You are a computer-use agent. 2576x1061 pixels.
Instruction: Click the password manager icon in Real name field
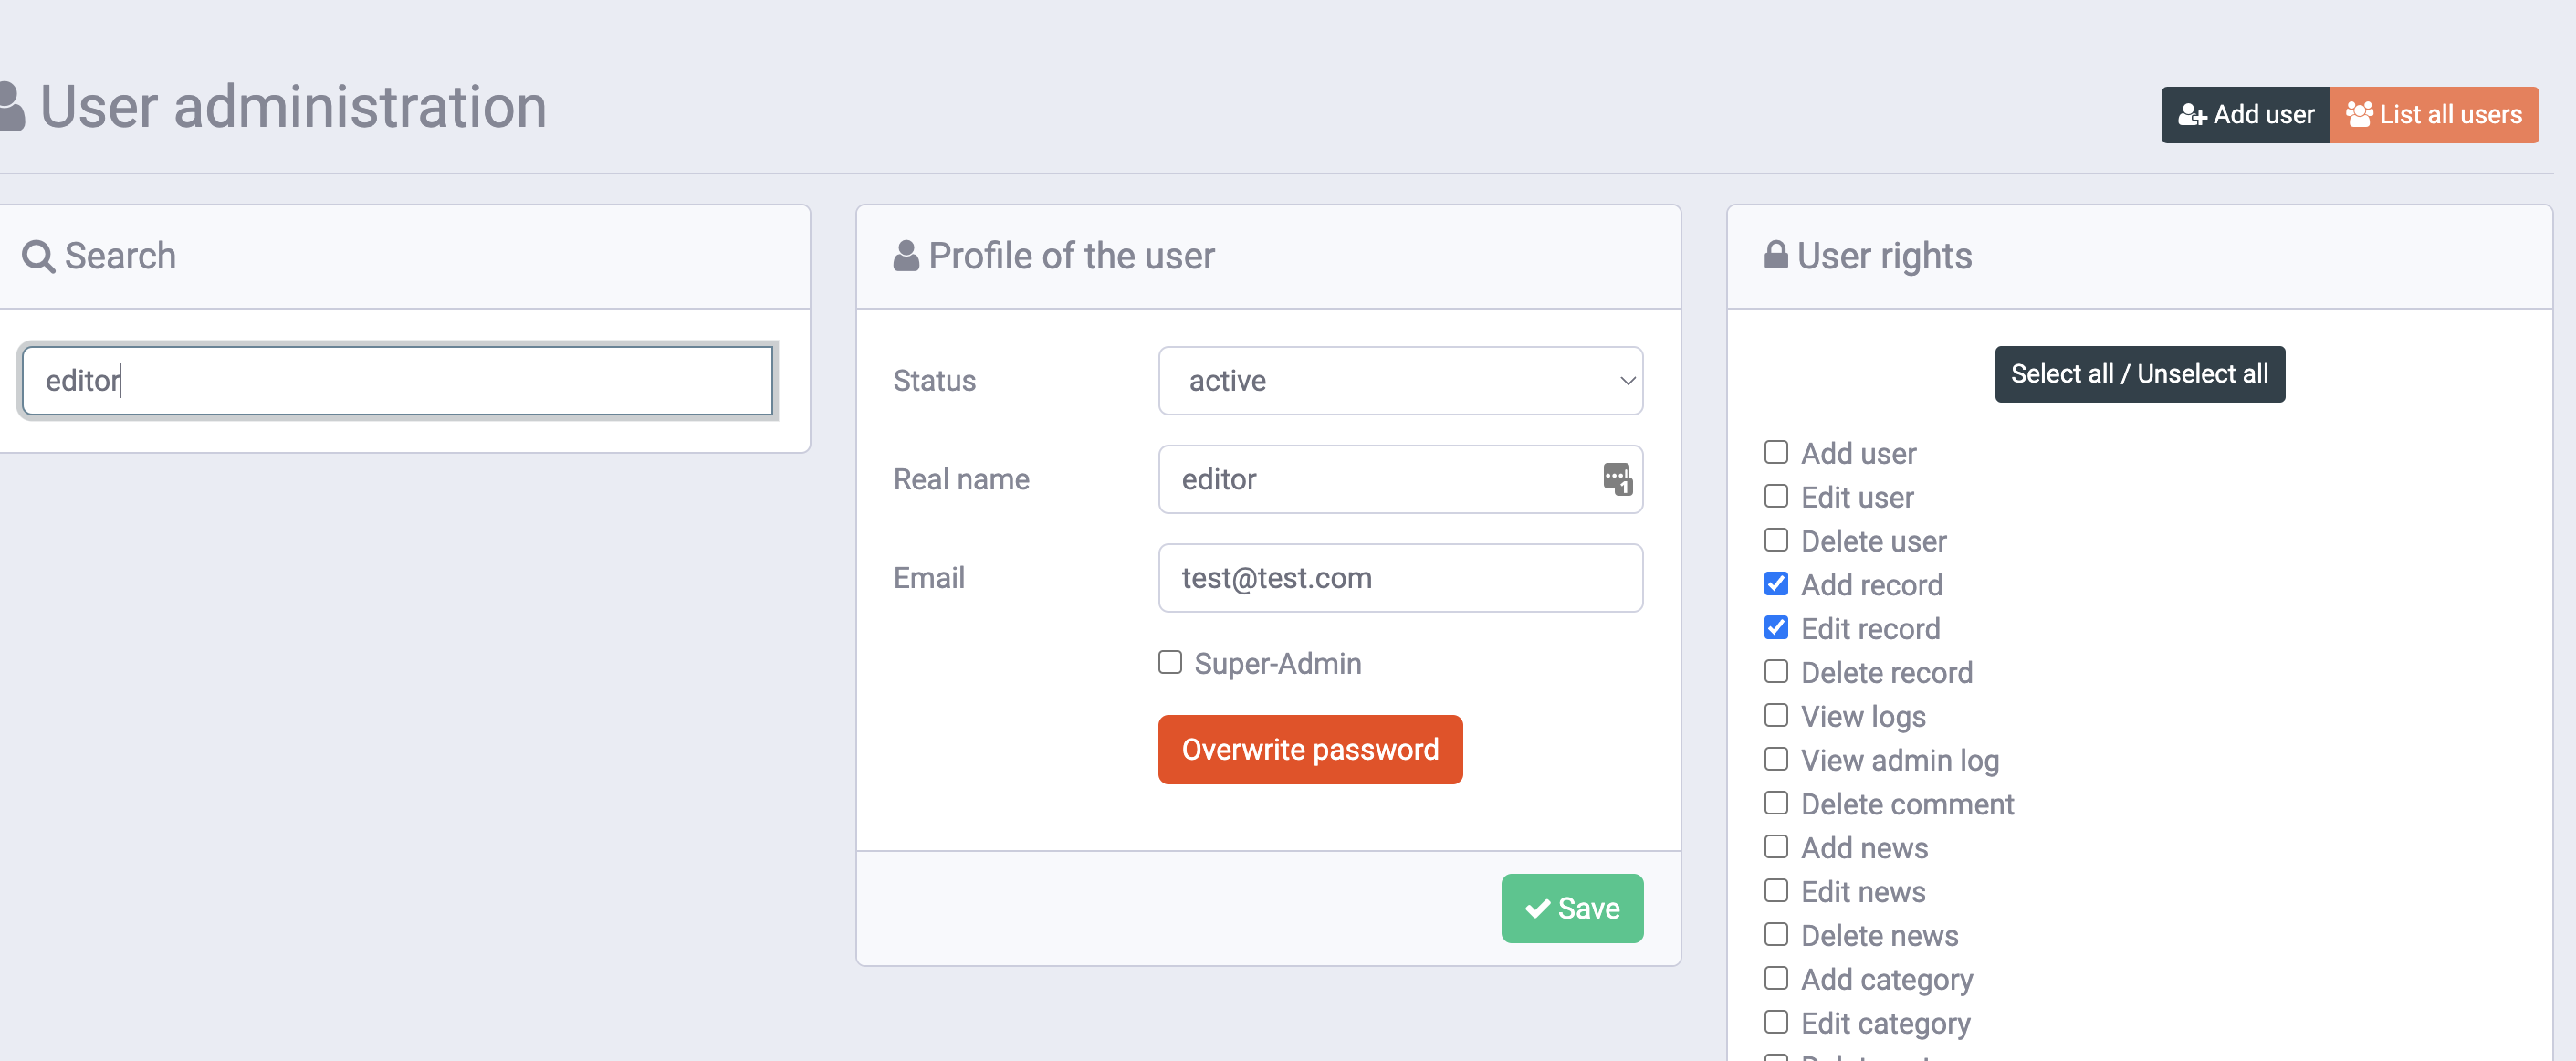1616,478
